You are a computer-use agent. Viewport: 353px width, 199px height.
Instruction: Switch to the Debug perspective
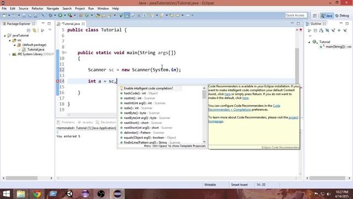[342, 15]
